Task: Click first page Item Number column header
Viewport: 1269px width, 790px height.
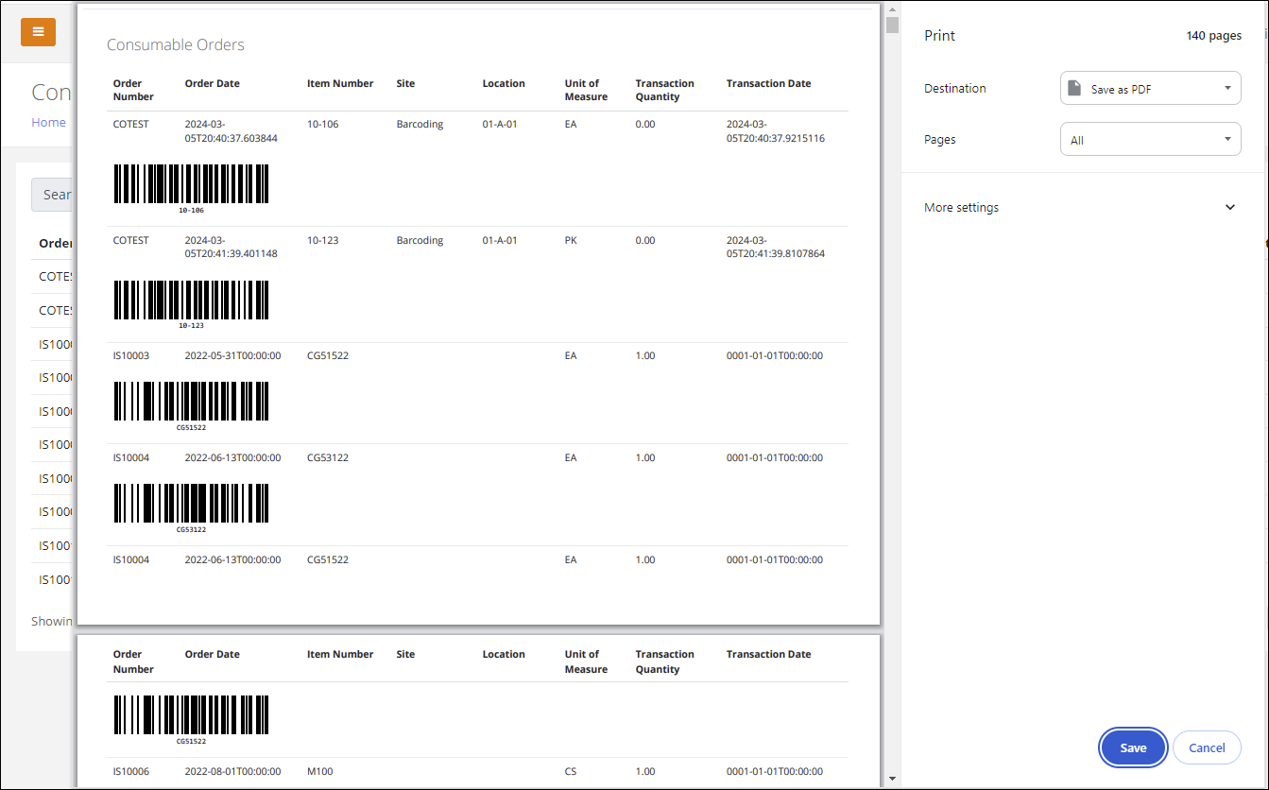Action: [340, 83]
